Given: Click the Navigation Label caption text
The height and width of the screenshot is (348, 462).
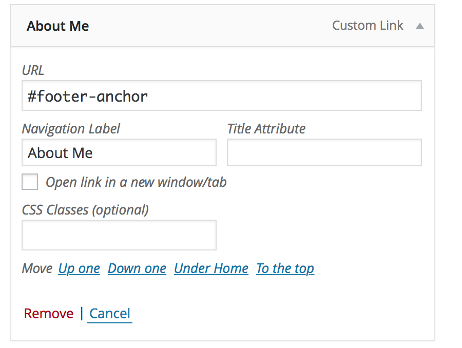Looking at the screenshot, I should 71,129.
